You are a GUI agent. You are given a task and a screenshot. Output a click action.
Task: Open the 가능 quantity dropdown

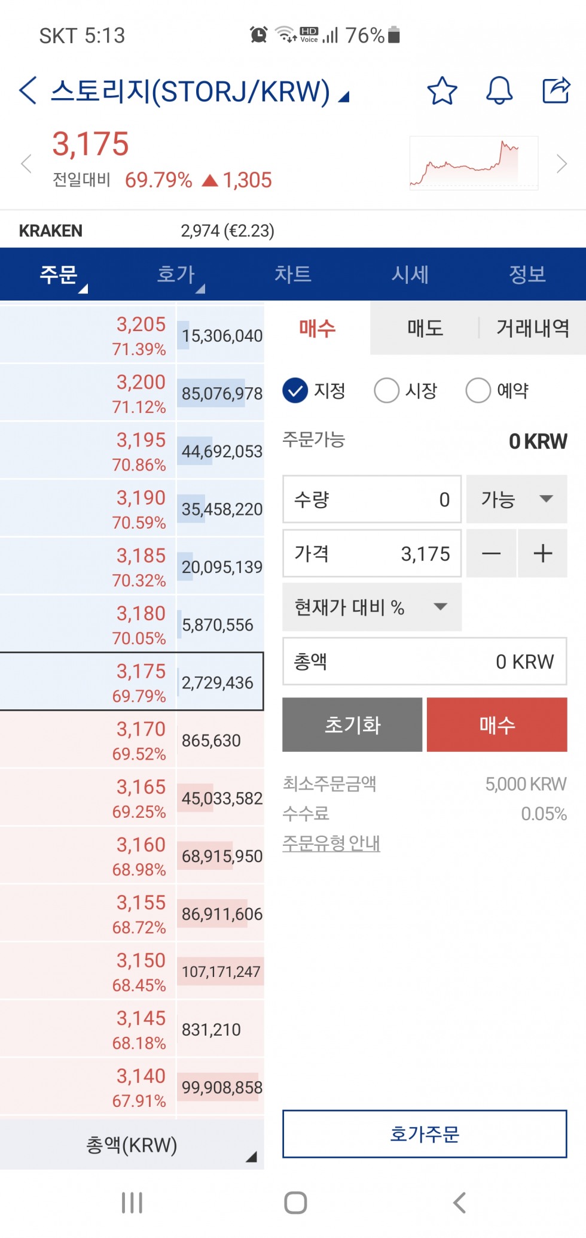pos(517,499)
